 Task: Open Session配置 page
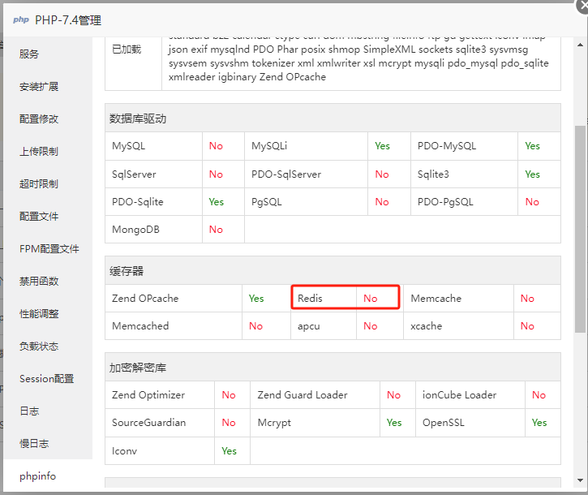click(x=46, y=379)
